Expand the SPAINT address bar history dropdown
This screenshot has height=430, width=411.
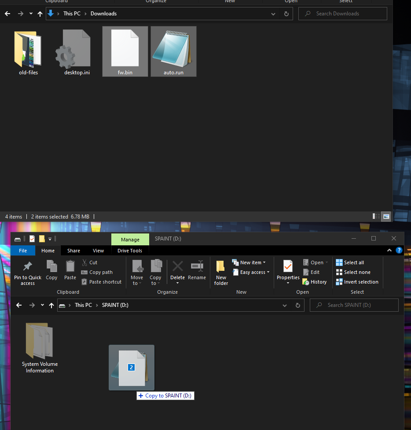(285, 305)
